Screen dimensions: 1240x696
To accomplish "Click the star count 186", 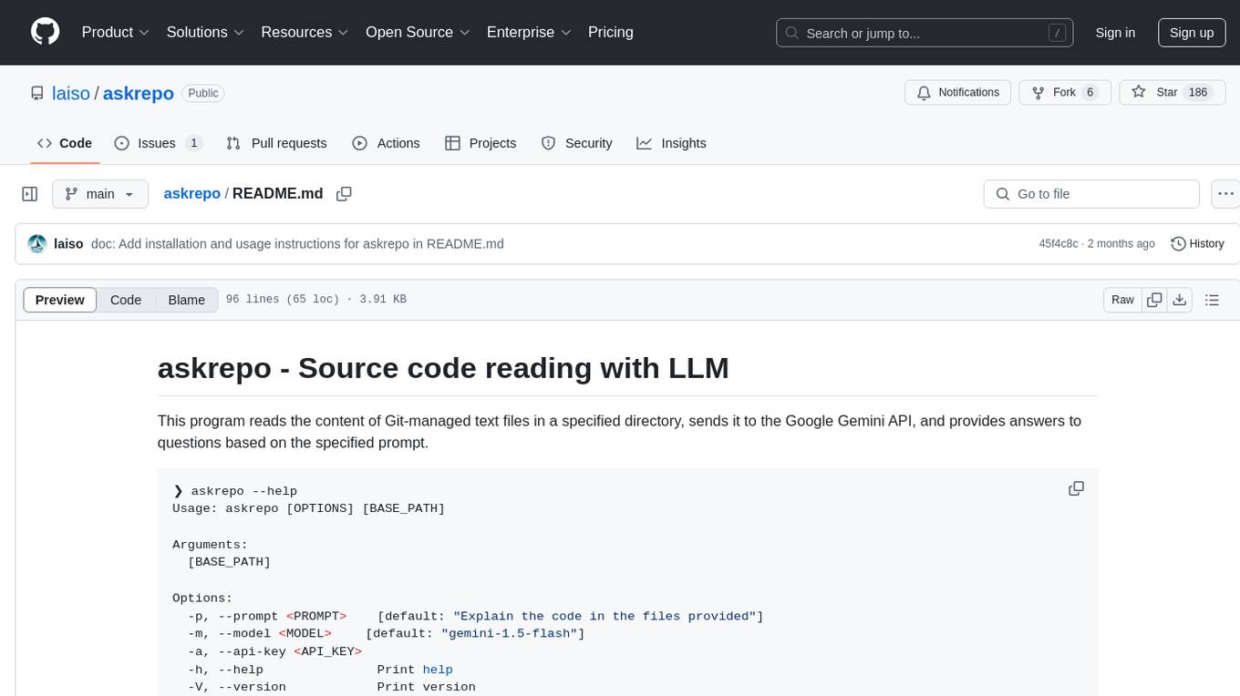I will 1198,93.
